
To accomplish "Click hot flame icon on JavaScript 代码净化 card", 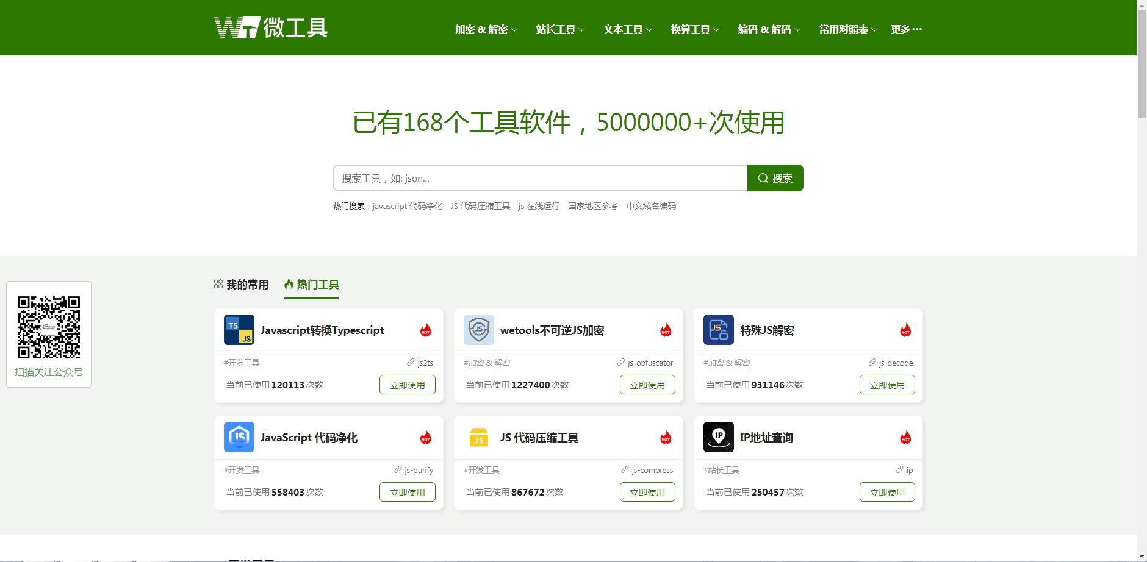I will pyautogui.click(x=426, y=437).
